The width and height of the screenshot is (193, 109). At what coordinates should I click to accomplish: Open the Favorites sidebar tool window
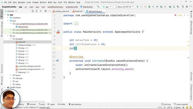click(x=2, y=81)
